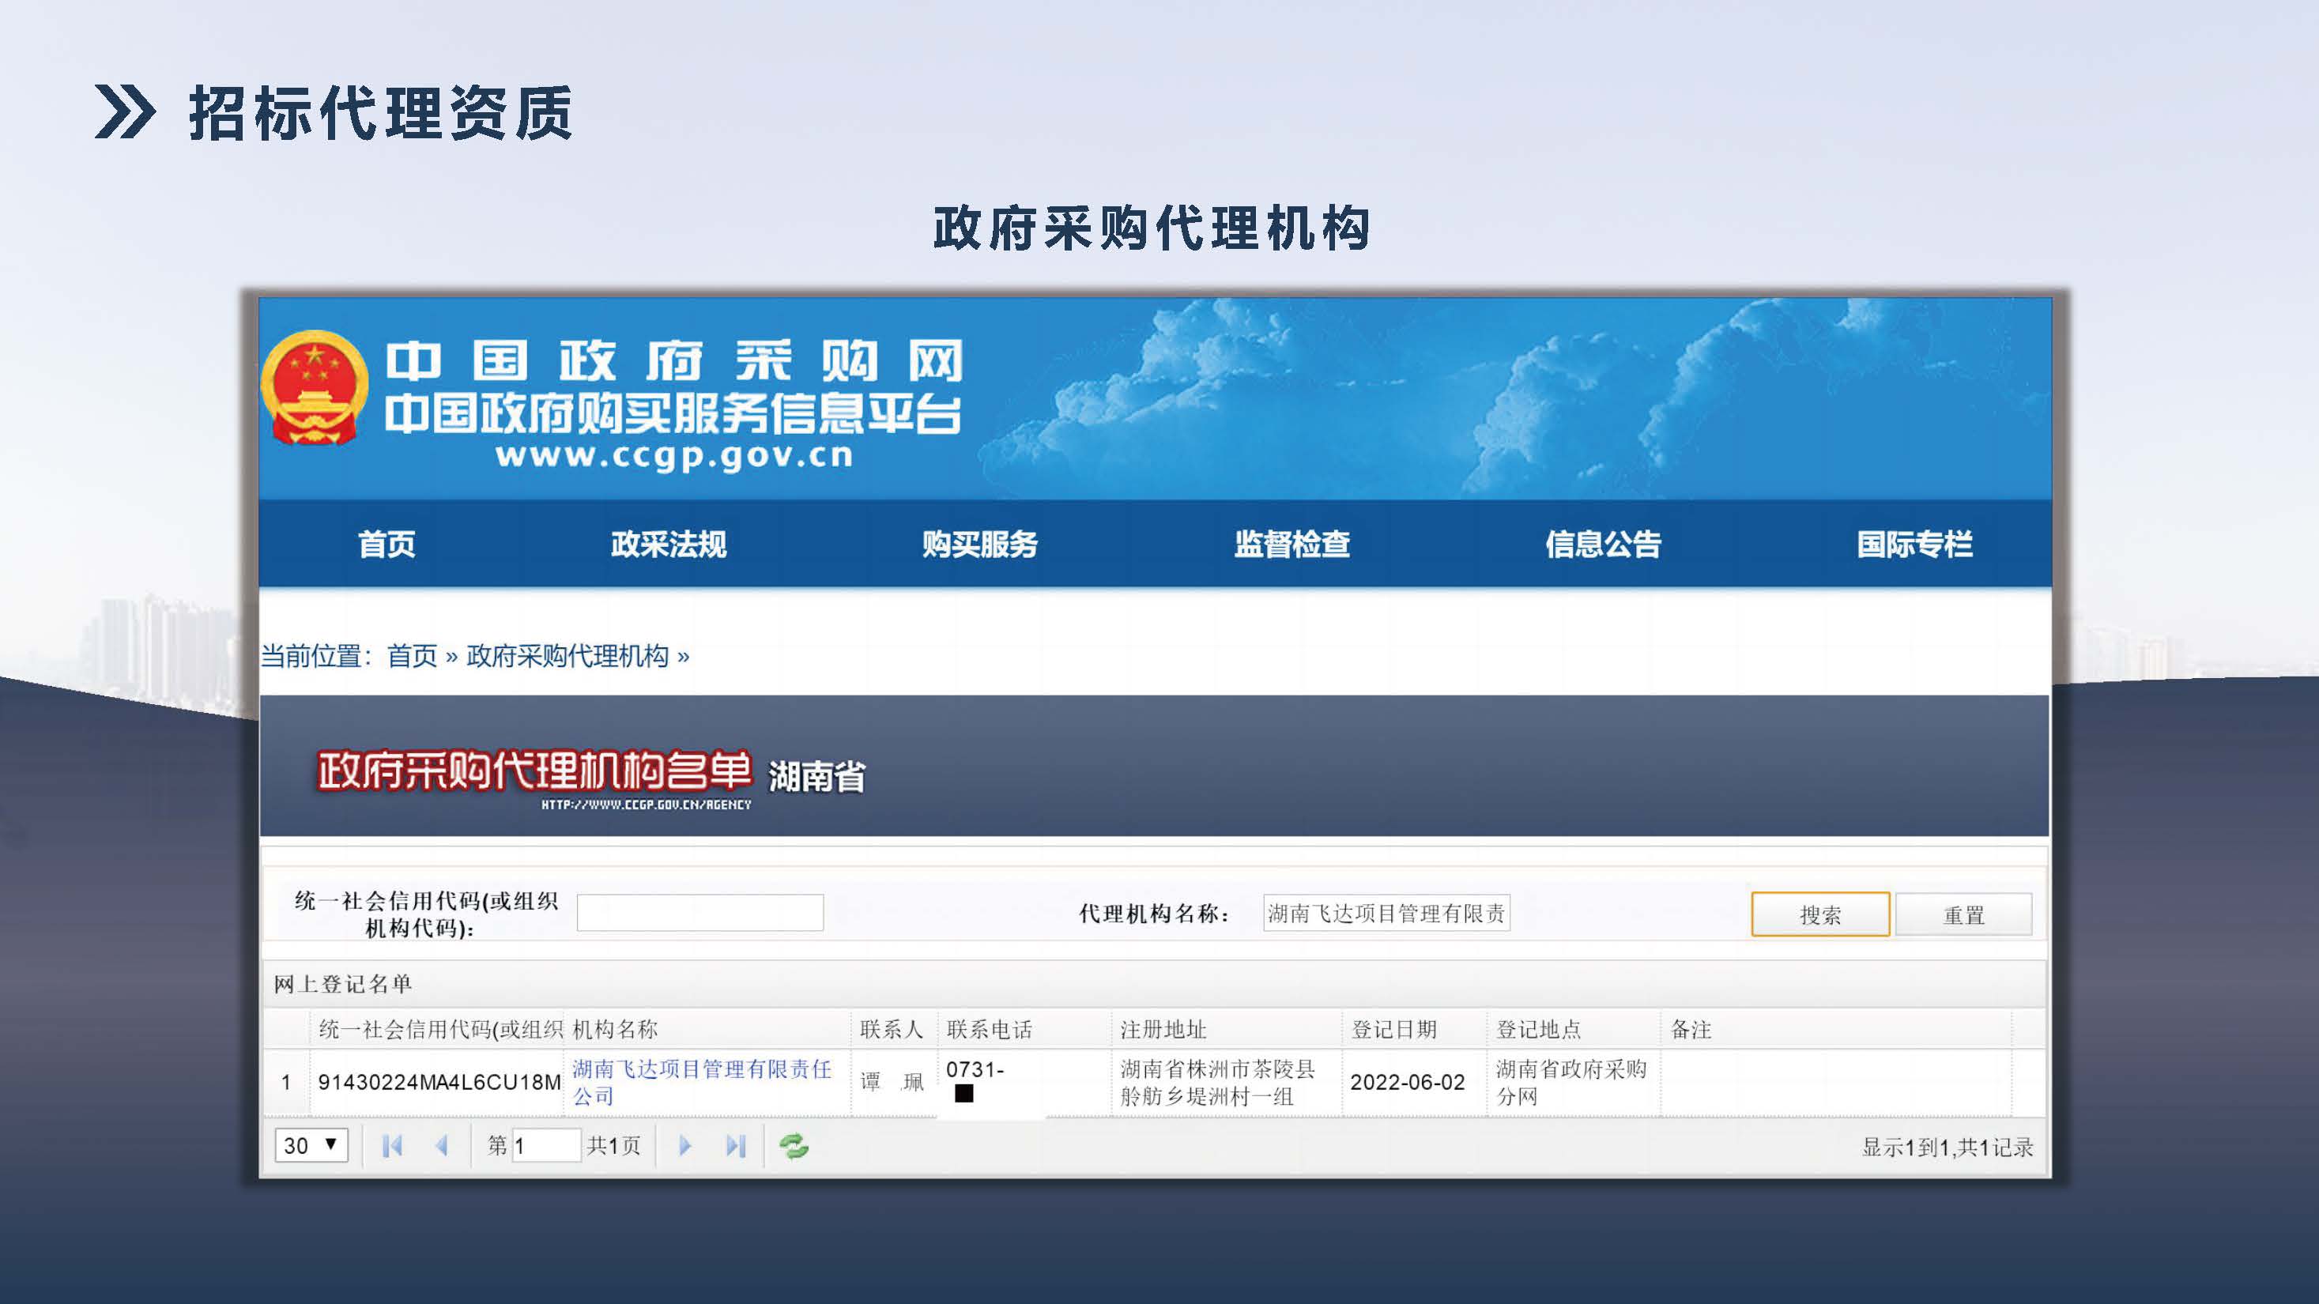The image size is (2319, 1304).
Task: Click row number 1 cell
Action: [x=286, y=1082]
